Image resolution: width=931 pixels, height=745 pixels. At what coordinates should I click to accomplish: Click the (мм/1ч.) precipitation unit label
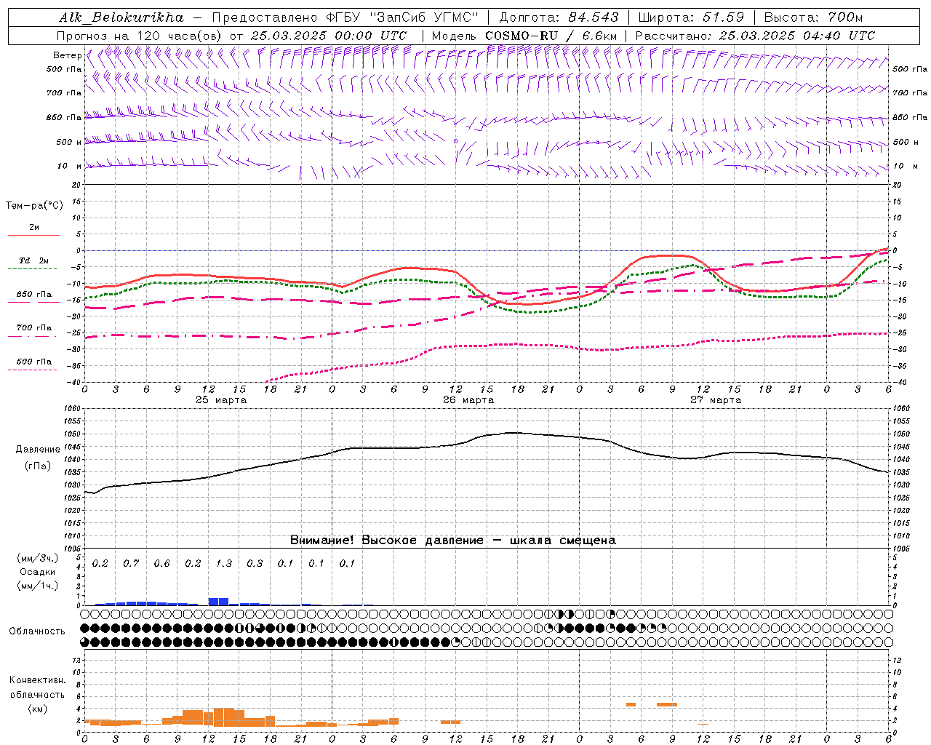tap(38, 586)
